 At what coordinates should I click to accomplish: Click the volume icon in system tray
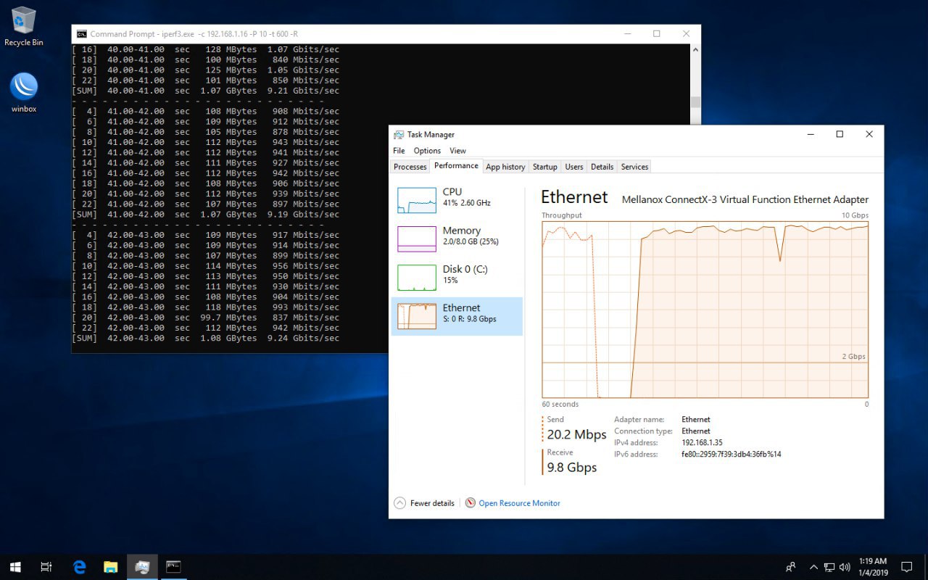pos(844,567)
